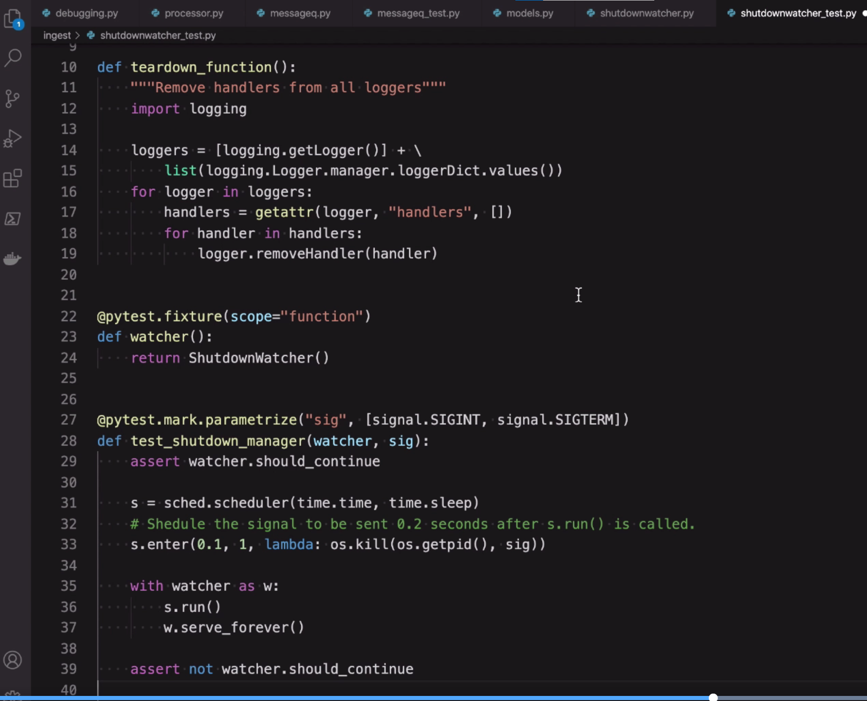This screenshot has height=701, width=867.
Task: Click 'logger.removeHandler(handler)' on line 19
Action: point(317,254)
